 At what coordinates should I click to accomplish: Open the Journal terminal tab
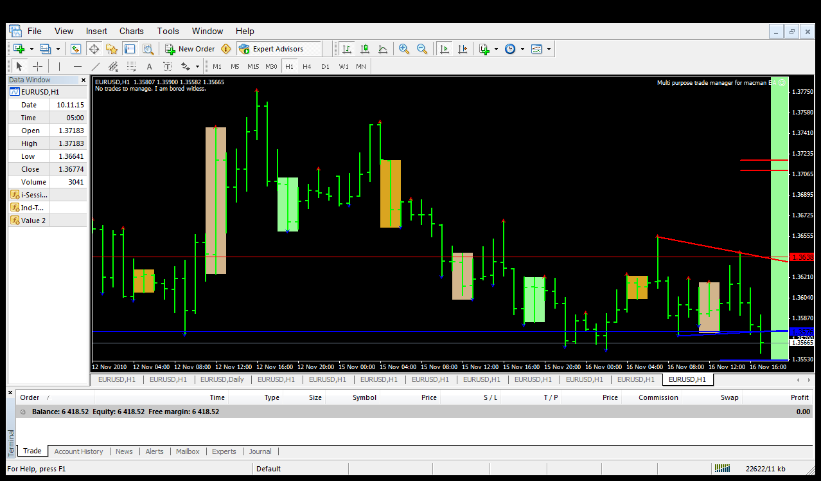tap(260, 451)
